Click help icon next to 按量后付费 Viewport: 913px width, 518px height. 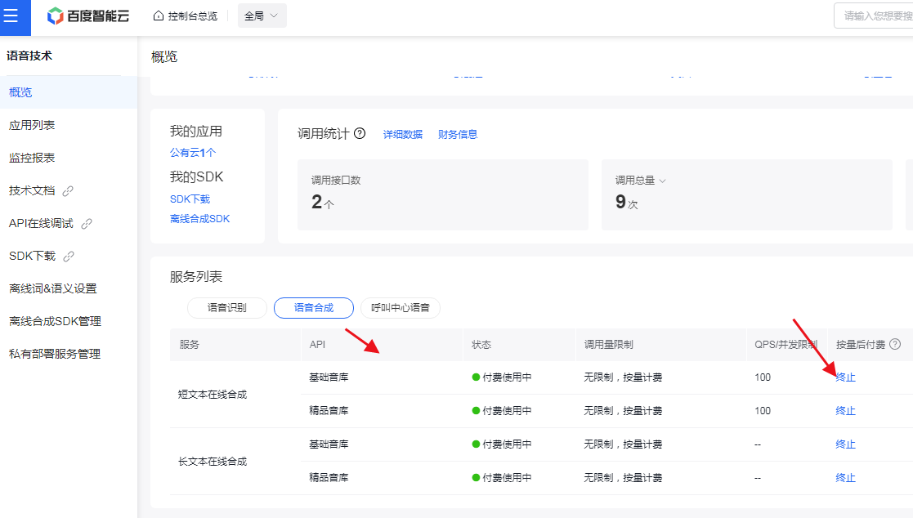tap(896, 344)
